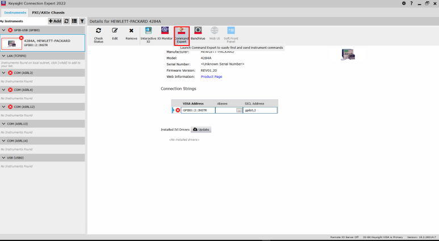Click the Keysight app icon in title bar
The height and width of the screenshot is (241, 439).
(x=3, y=3)
